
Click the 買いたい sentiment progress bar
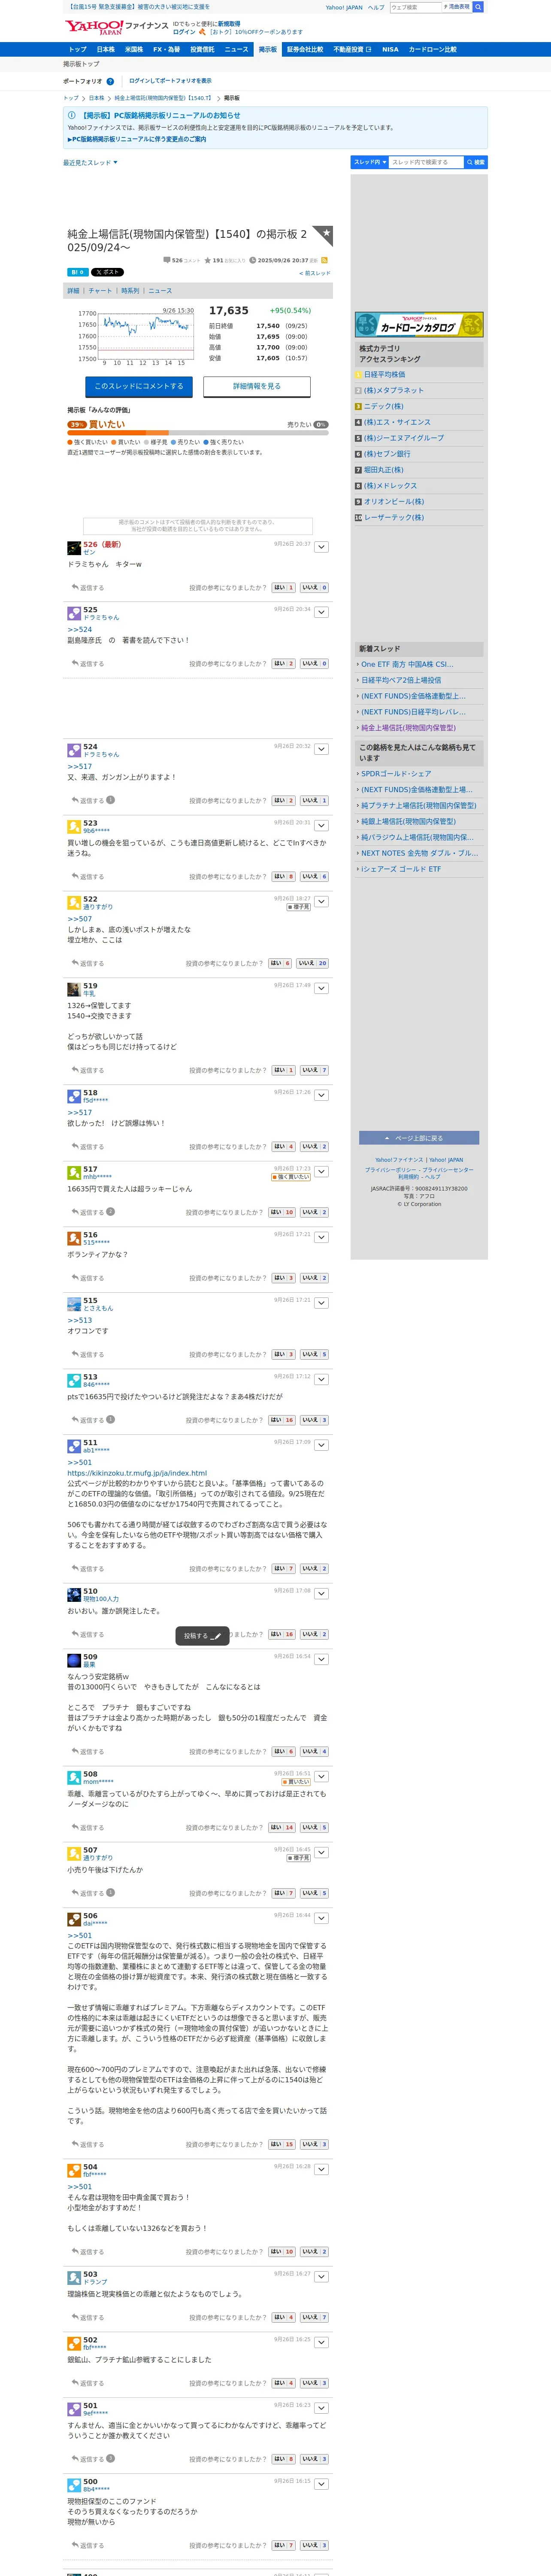click(x=197, y=433)
